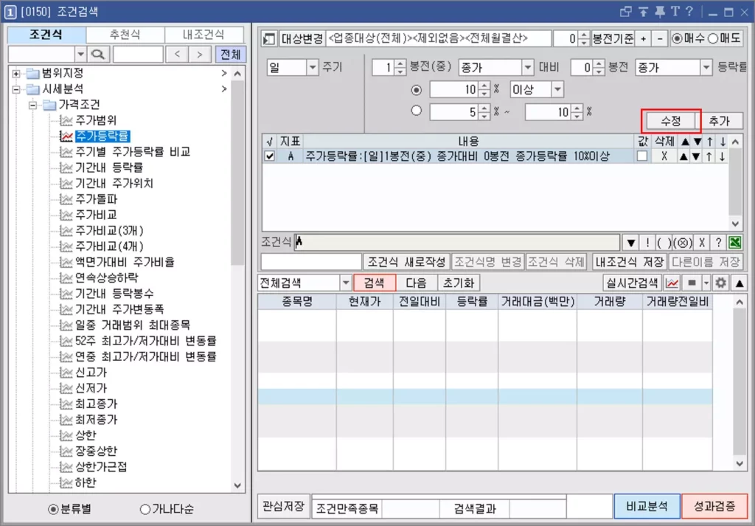Viewport: 755px width, 526px height.
Task: Click the 수정 button
Action: coord(671,121)
